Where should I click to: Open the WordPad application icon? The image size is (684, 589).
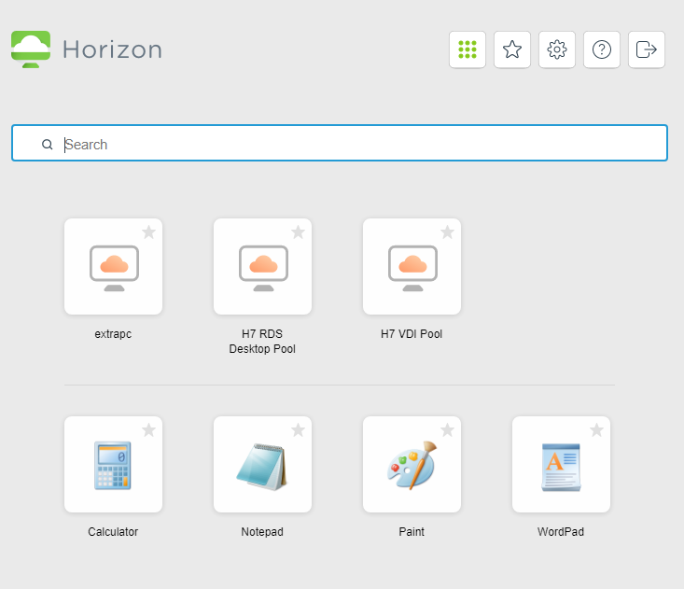point(561,465)
